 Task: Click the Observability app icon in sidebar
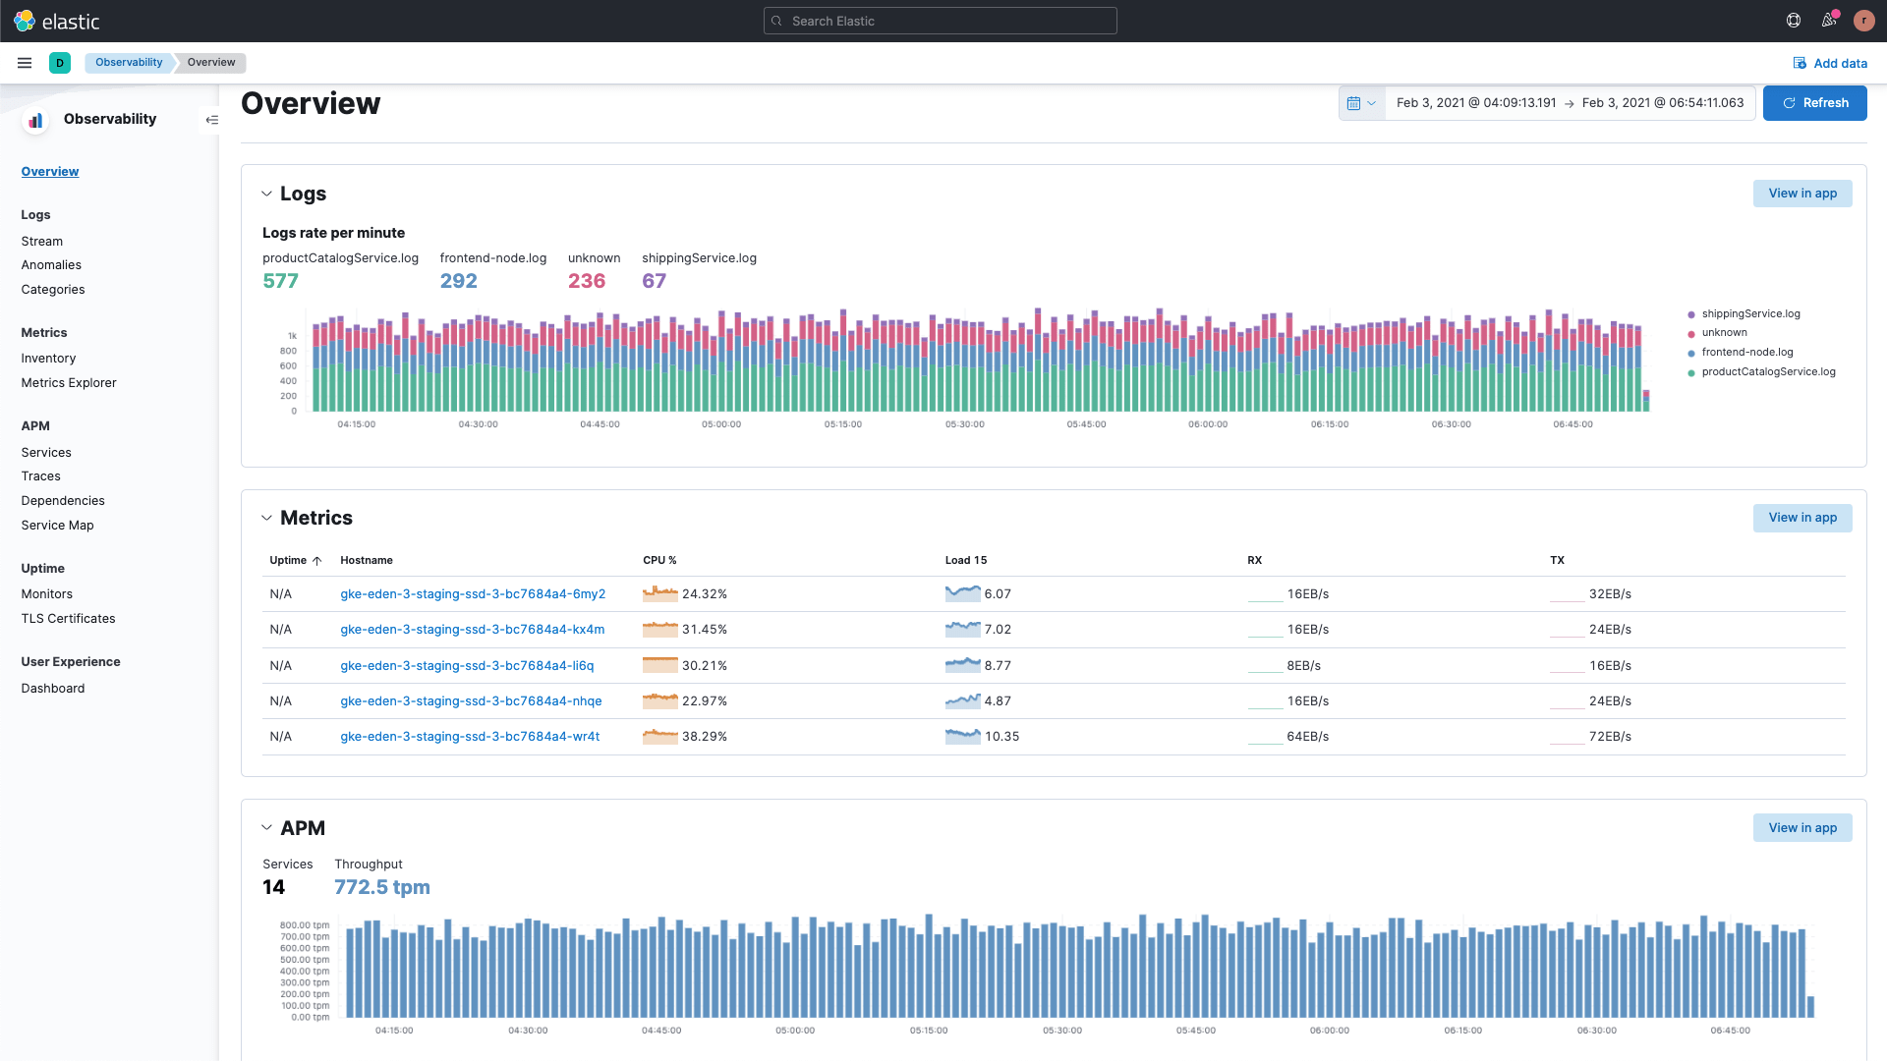tap(35, 120)
